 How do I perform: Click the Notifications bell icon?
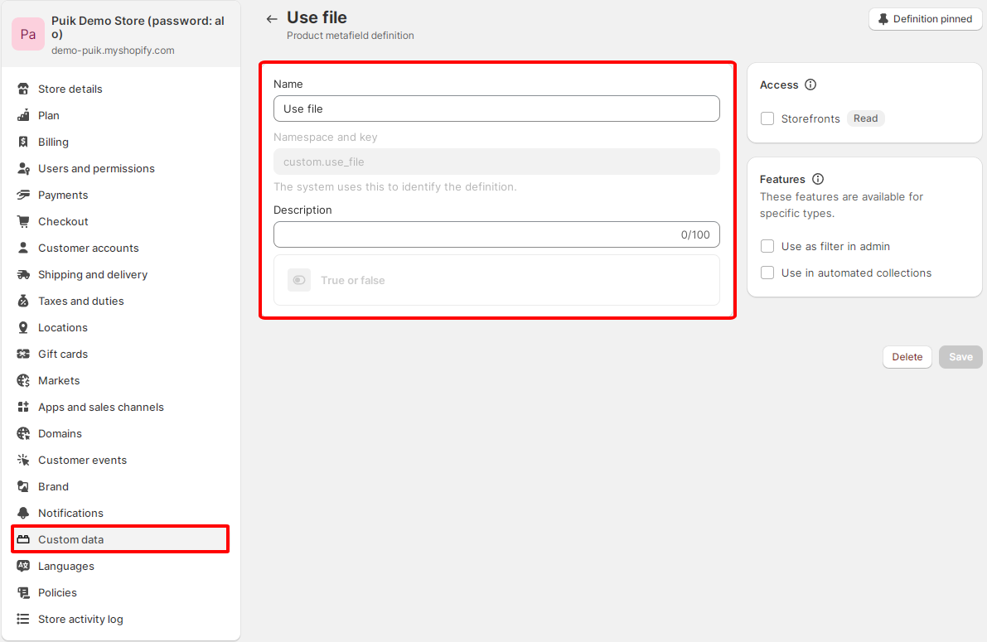tap(23, 513)
